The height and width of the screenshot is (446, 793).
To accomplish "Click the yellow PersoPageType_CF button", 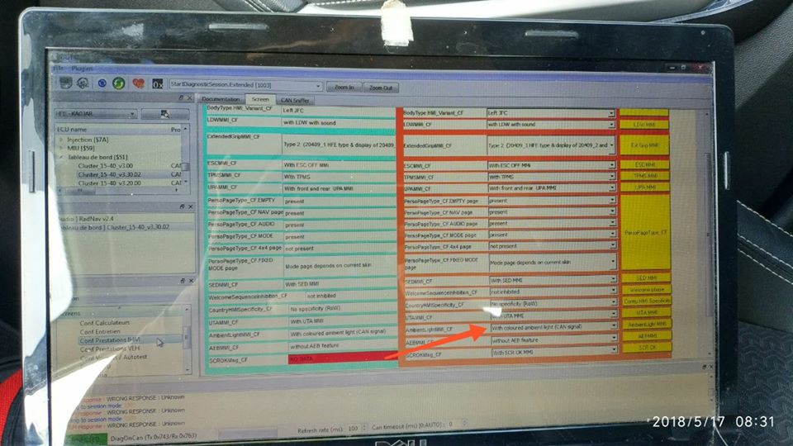I will (646, 233).
